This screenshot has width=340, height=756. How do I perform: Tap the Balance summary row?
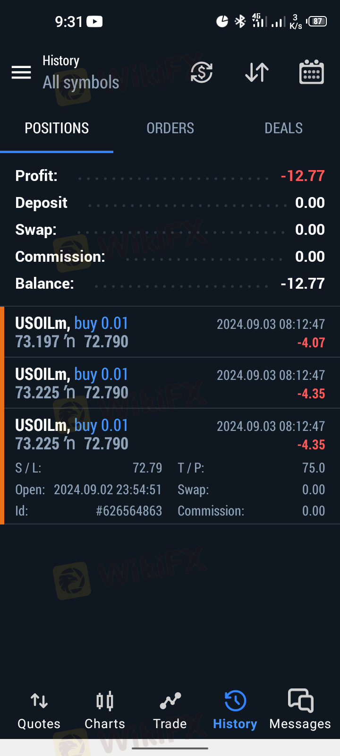pos(170,283)
